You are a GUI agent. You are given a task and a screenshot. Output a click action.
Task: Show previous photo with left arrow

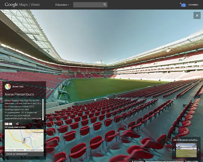point(174,150)
